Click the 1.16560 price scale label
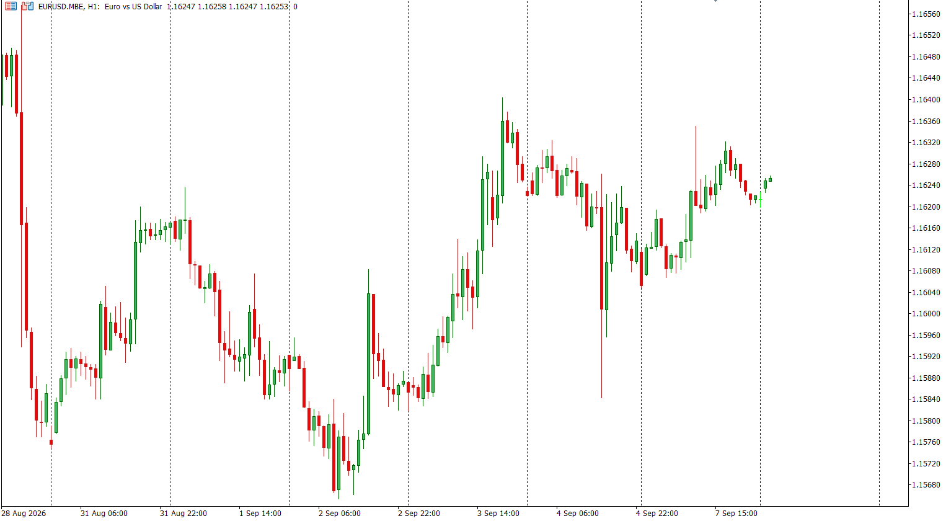 925,14
